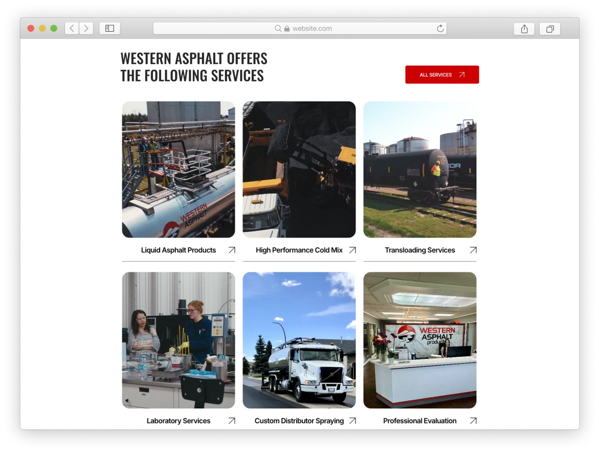Open Professional Evaluation link
The height and width of the screenshot is (452, 599).
coord(420,421)
